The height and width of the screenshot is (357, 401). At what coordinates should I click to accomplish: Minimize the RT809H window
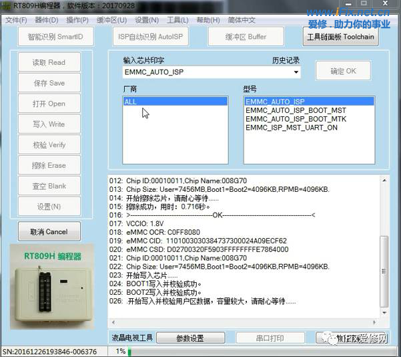[348, 4]
